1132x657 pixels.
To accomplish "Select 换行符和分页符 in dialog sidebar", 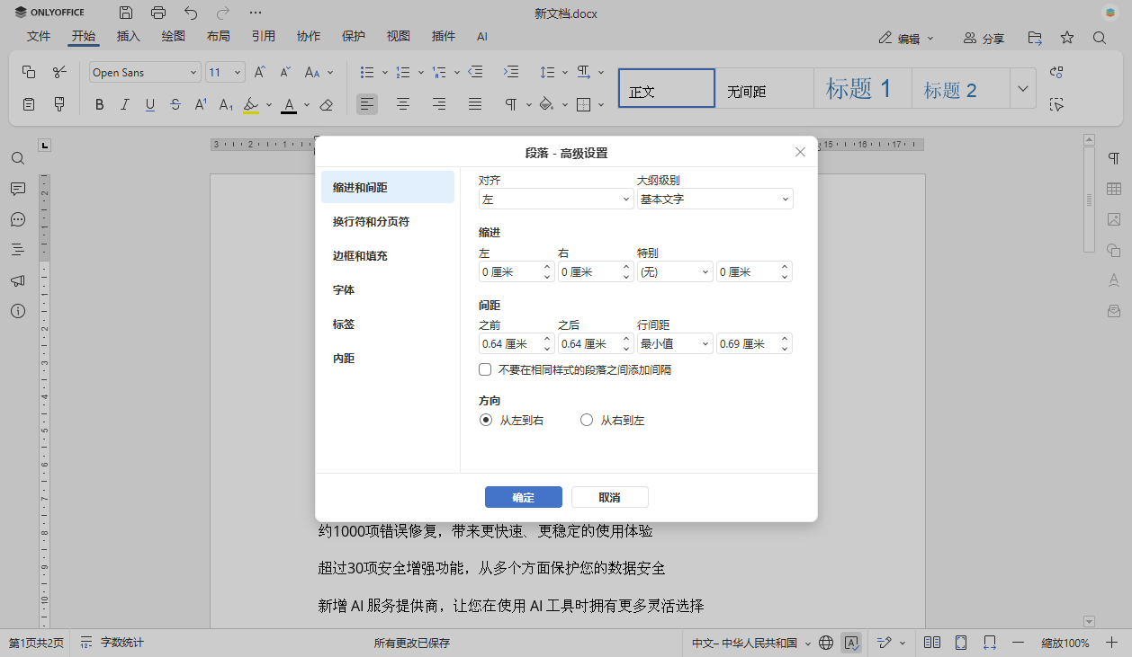I will click(x=388, y=221).
